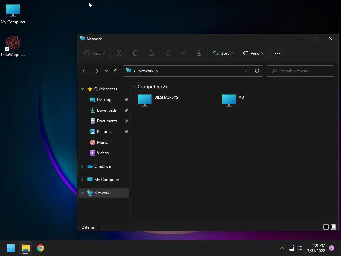341x256 pixels.
Task: Expand the OneDrive tree node
Action: 82,166
